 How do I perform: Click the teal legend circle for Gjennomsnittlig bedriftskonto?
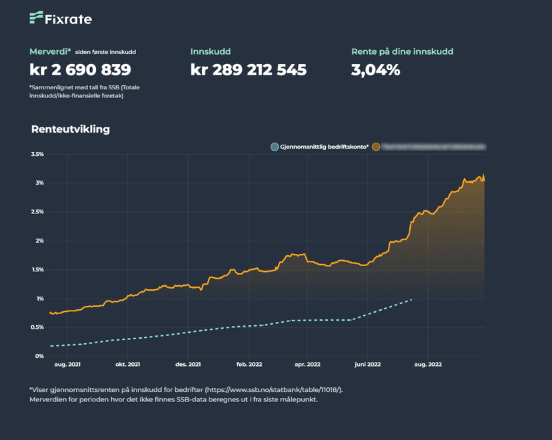(275, 147)
